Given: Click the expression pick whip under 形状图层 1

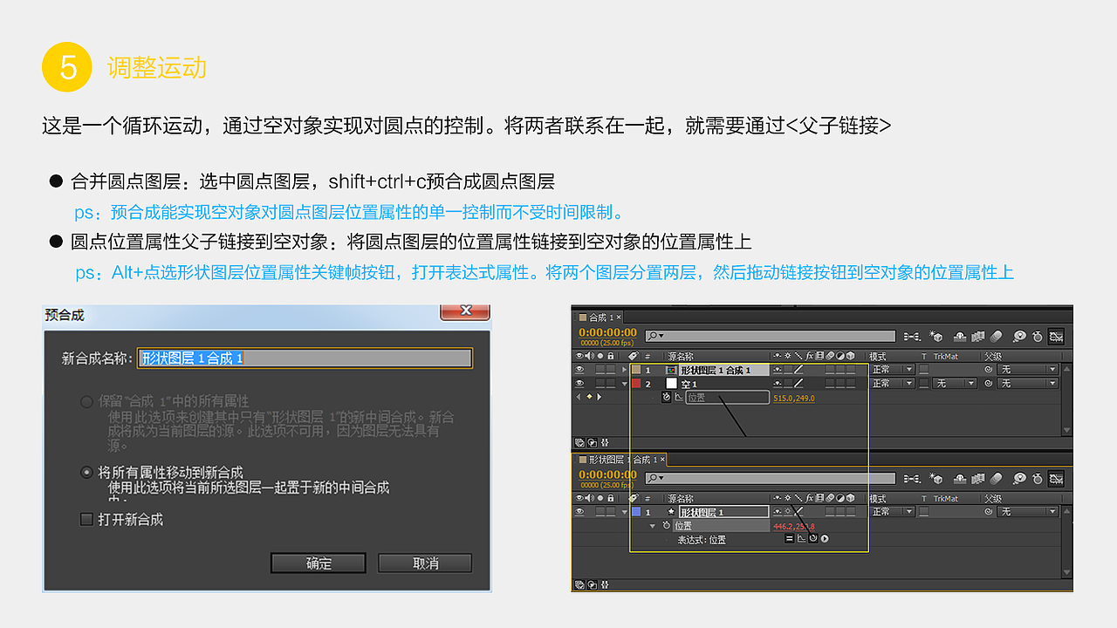Looking at the screenshot, I should click(813, 538).
